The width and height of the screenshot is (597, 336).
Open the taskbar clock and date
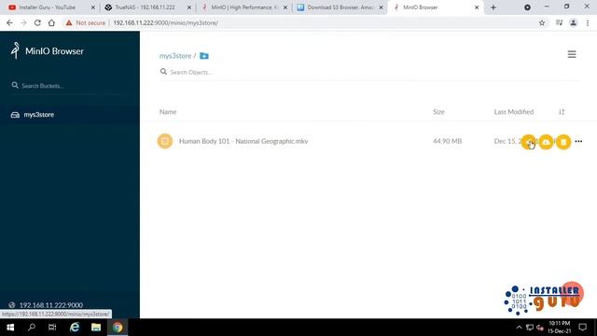coord(560,328)
